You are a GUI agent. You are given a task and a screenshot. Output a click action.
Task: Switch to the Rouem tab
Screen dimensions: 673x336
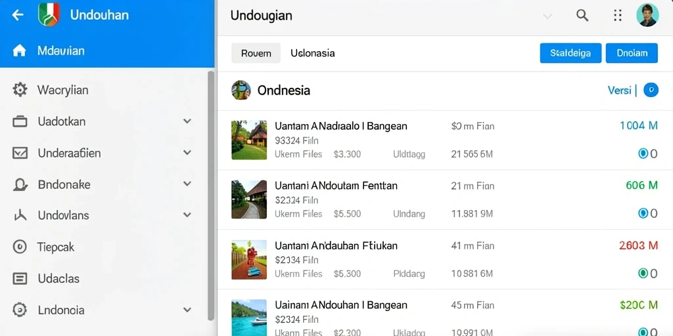pyautogui.click(x=256, y=53)
